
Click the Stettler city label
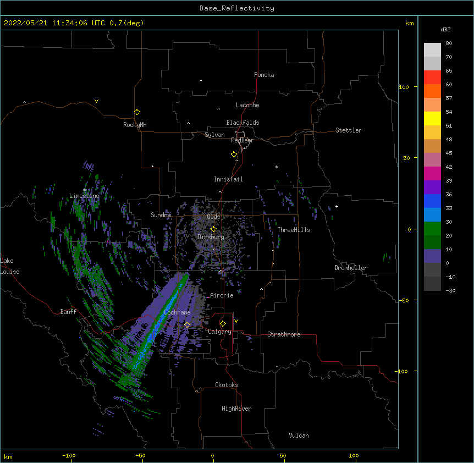pos(349,130)
